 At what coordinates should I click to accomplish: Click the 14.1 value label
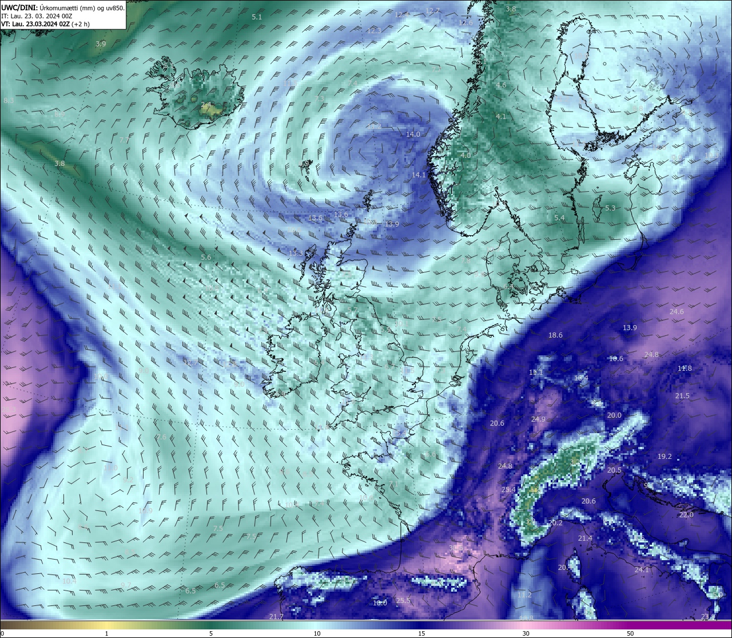click(x=419, y=175)
